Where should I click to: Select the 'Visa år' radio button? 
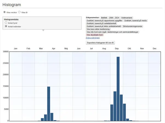click(19, 12)
